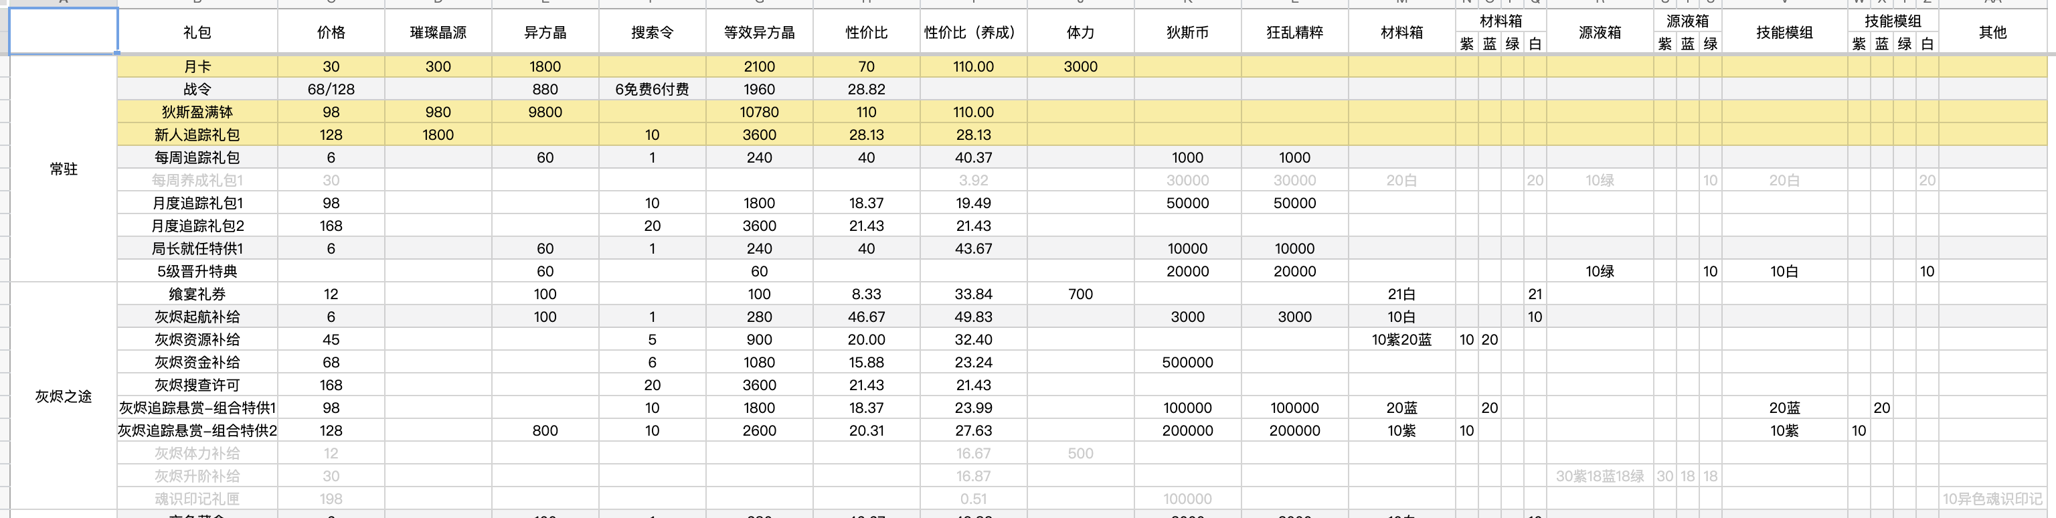
Task: Select the greyed 每周养成礼包1 cell
Action: [x=197, y=181]
